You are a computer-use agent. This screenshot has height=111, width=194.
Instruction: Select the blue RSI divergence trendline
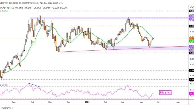tap(34, 85)
